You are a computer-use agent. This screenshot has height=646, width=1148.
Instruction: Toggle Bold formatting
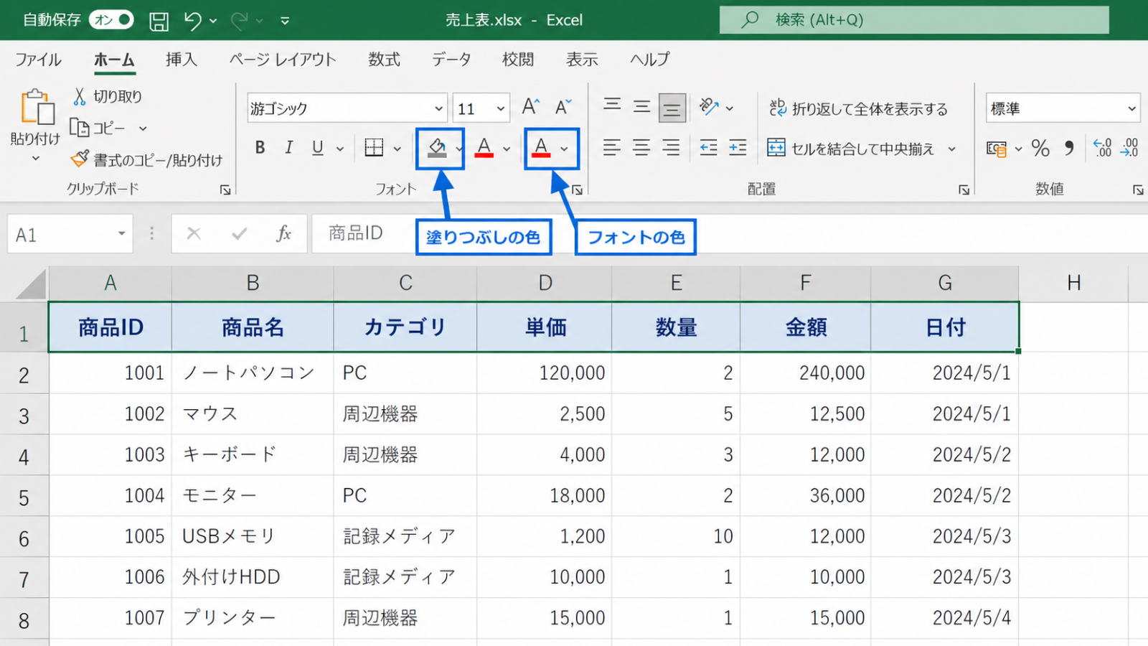coord(260,148)
